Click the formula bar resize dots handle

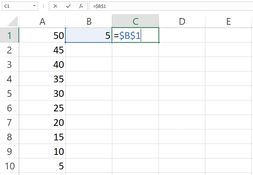[43, 6]
